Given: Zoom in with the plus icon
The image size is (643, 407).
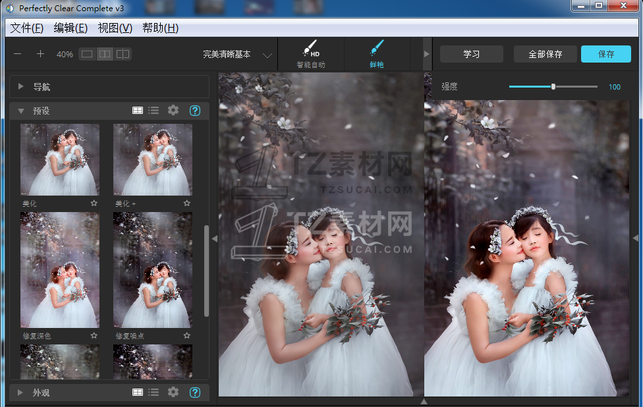Looking at the screenshot, I should pos(40,54).
